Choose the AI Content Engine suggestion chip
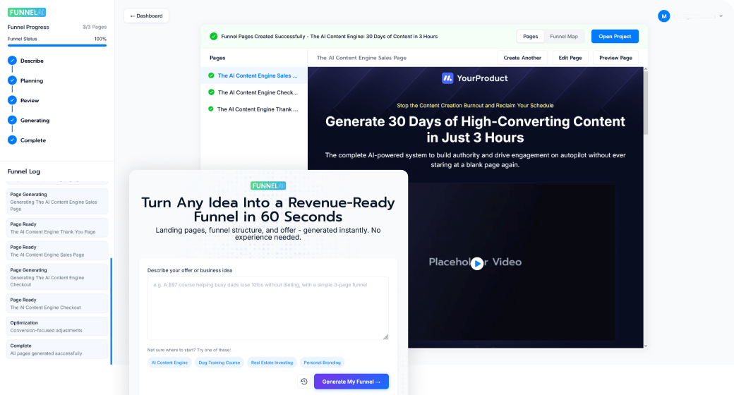The width and height of the screenshot is (734, 395). click(x=169, y=363)
